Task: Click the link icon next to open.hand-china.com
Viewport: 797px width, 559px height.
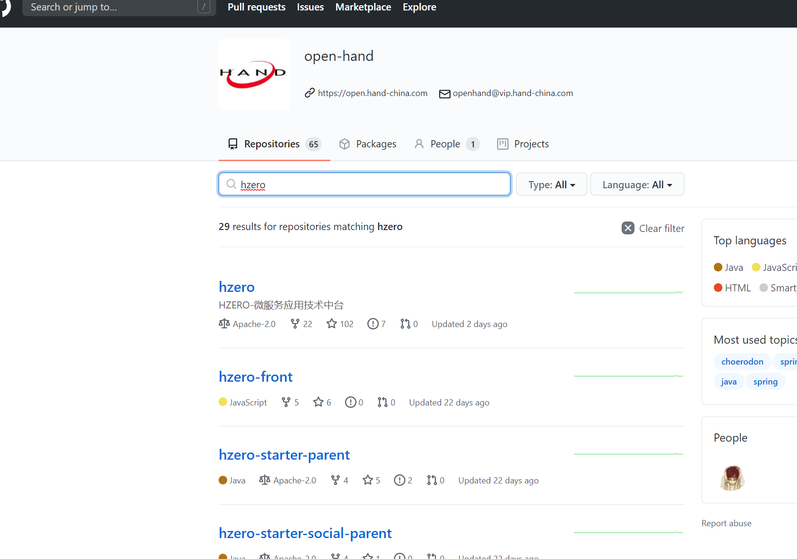Action: pyautogui.click(x=310, y=93)
